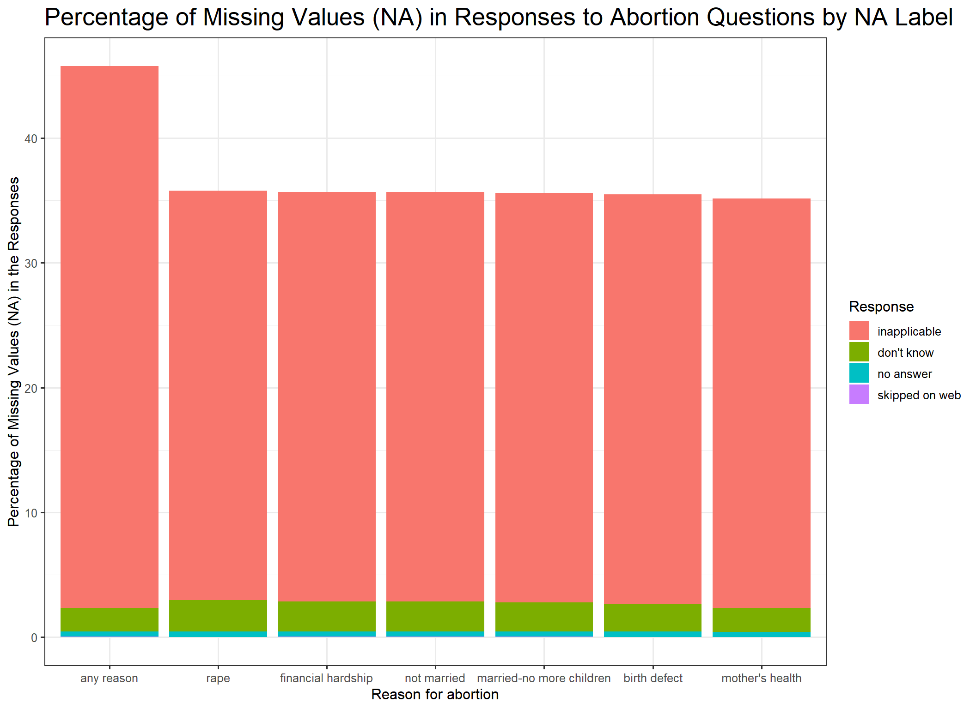Click the don't know green legend swatch
This screenshot has height=709, width=976.
click(x=859, y=352)
